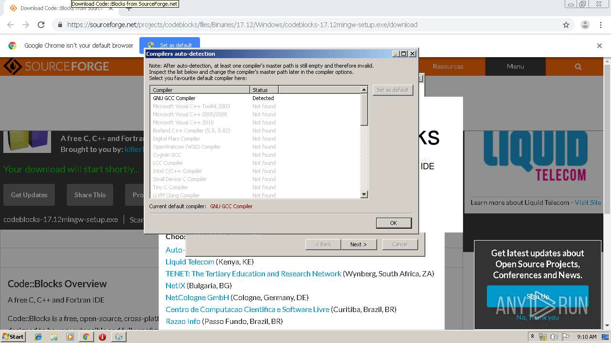611x343 pixels.
Task: Click No, Thank you link
Action: tap(537, 317)
